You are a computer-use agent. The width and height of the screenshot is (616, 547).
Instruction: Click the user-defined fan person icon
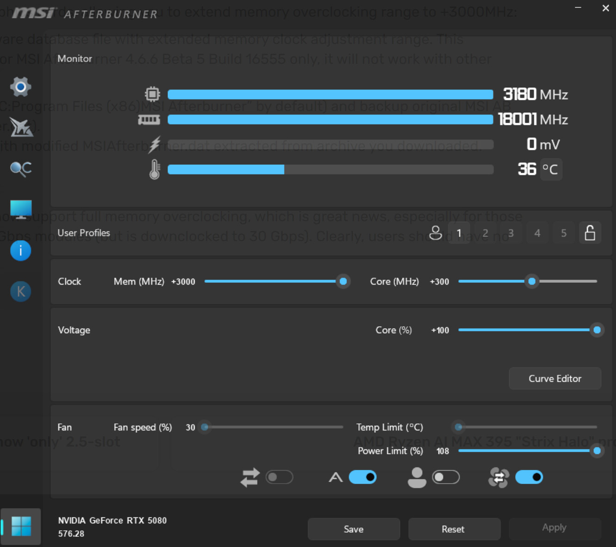(417, 478)
